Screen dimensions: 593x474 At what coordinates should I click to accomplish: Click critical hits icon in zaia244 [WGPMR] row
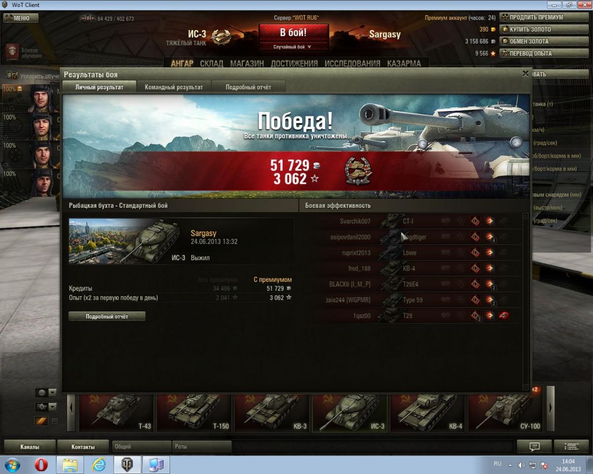click(x=475, y=300)
